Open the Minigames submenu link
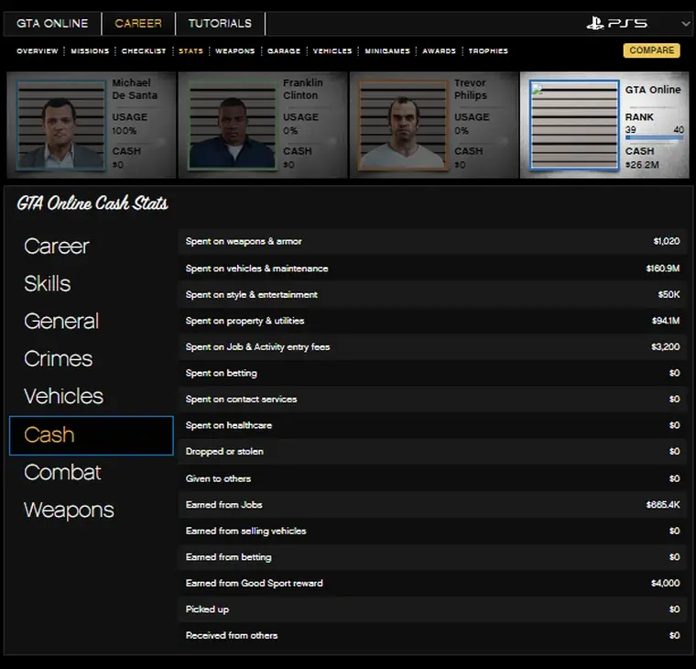Screen dimensions: 696x669 (x=387, y=51)
